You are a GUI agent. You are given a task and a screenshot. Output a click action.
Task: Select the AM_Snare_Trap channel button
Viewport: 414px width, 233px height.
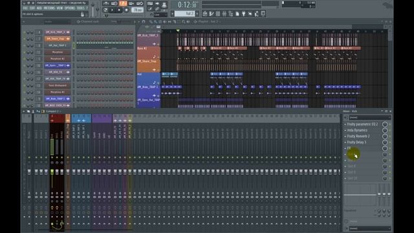pyautogui.click(x=58, y=39)
